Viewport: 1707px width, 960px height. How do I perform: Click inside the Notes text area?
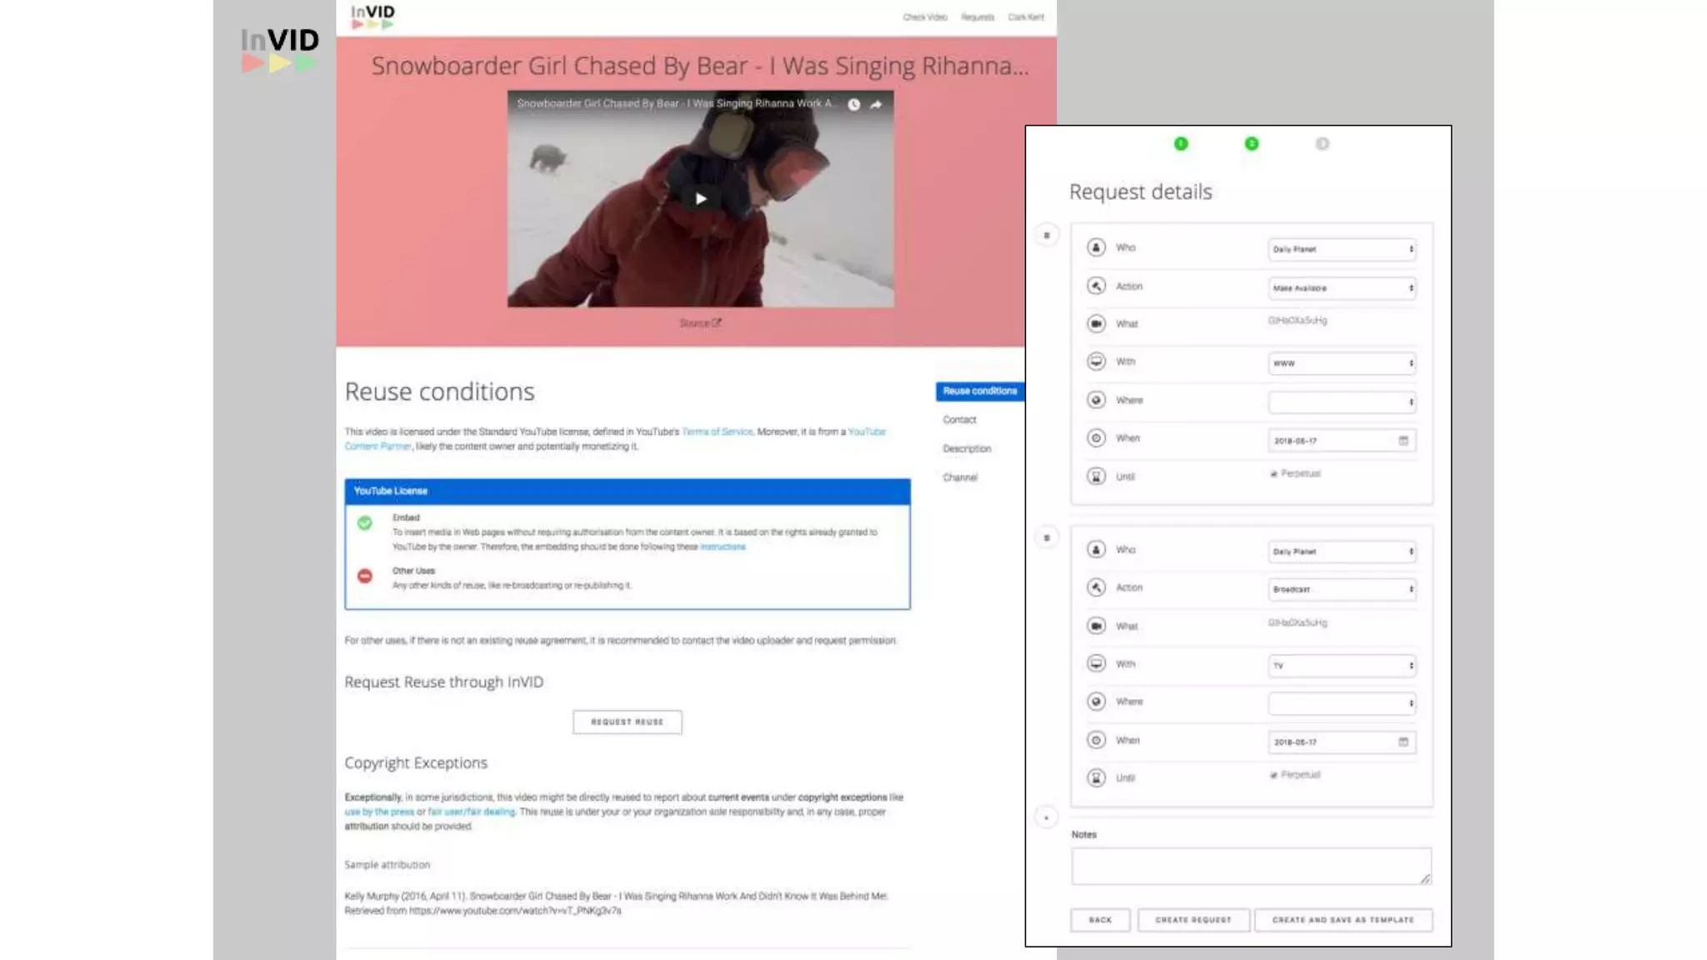1250,866
